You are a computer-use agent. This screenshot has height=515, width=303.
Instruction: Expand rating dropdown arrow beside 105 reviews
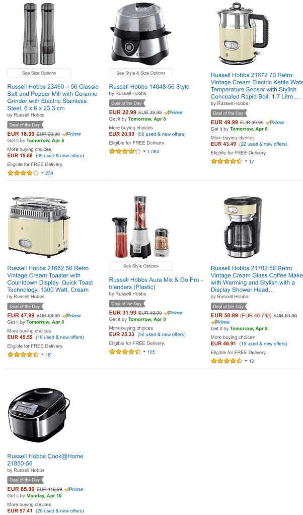[144, 352]
